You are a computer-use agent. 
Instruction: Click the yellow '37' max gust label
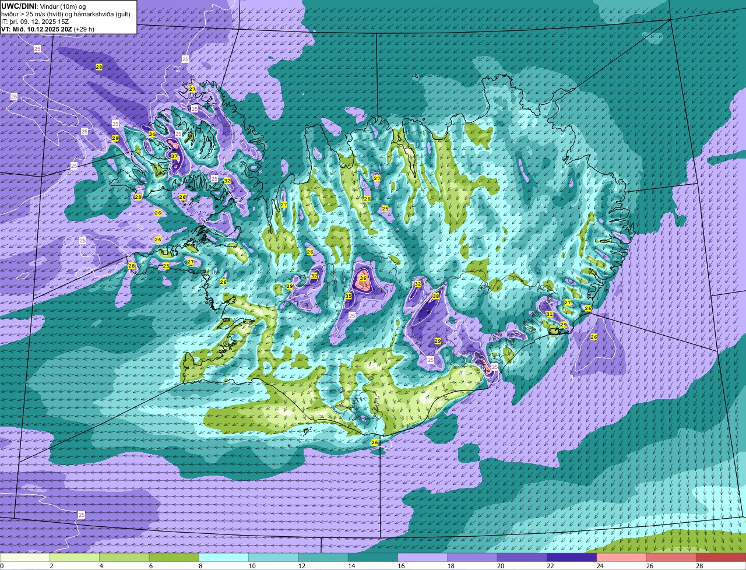tap(174, 156)
